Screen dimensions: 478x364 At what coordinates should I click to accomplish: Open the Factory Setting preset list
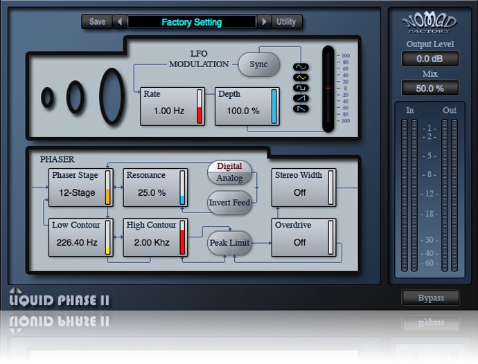pos(192,22)
